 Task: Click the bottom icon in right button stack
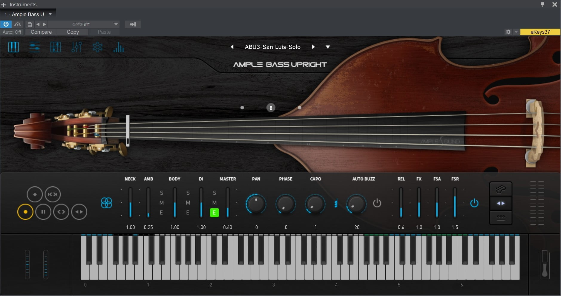click(501, 217)
